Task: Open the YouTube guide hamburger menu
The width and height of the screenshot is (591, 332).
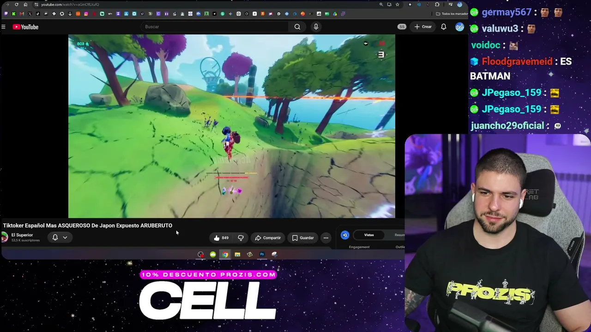Action: pos(3,27)
